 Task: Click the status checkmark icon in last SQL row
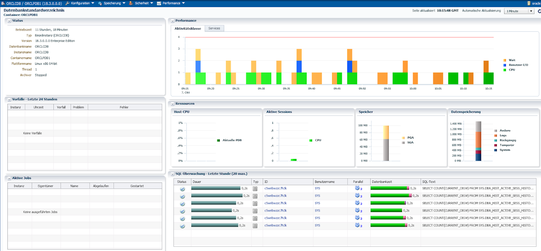tap(182, 226)
